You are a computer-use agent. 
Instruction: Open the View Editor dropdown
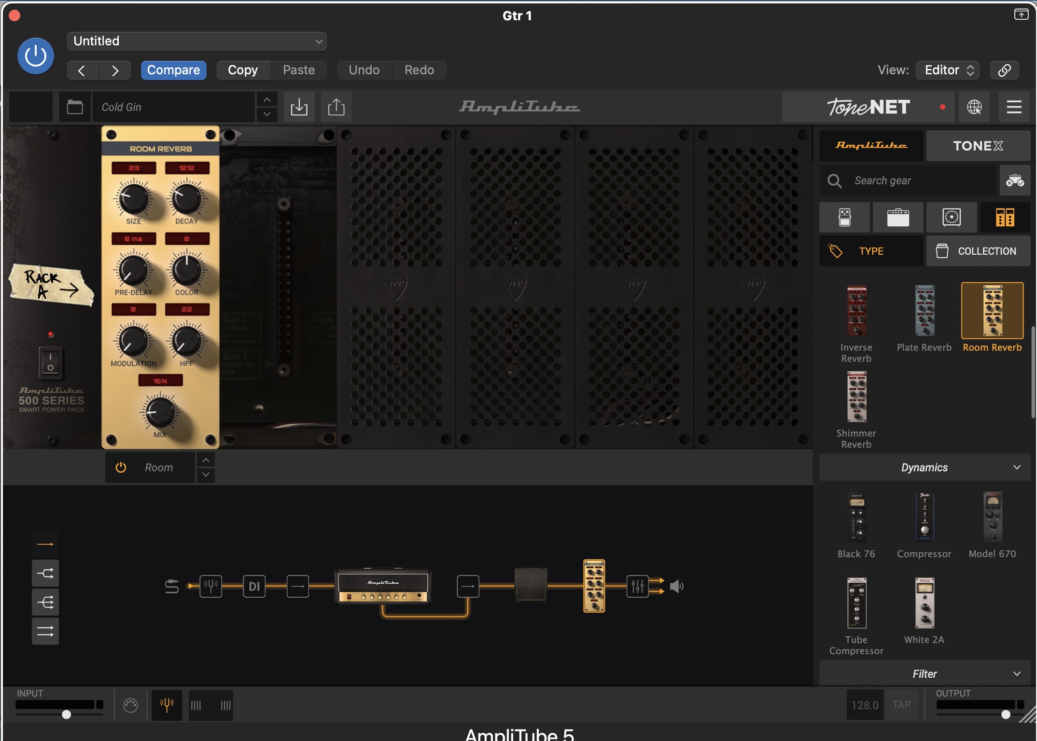pyautogui.click(x=948, y=70)
